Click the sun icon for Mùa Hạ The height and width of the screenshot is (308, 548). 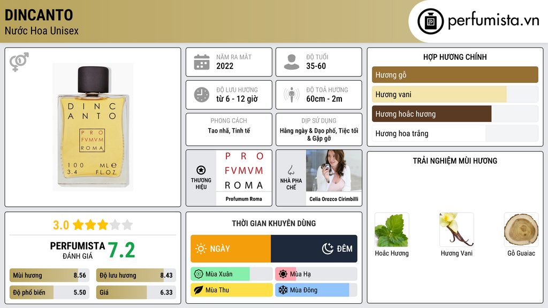(x=283, y=274)
